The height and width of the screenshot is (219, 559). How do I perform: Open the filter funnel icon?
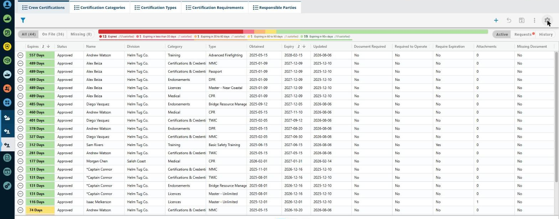(23, 21)
